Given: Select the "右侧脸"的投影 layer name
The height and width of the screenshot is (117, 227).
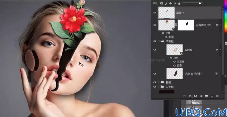Looking at the screenshot, I should 193,74.
